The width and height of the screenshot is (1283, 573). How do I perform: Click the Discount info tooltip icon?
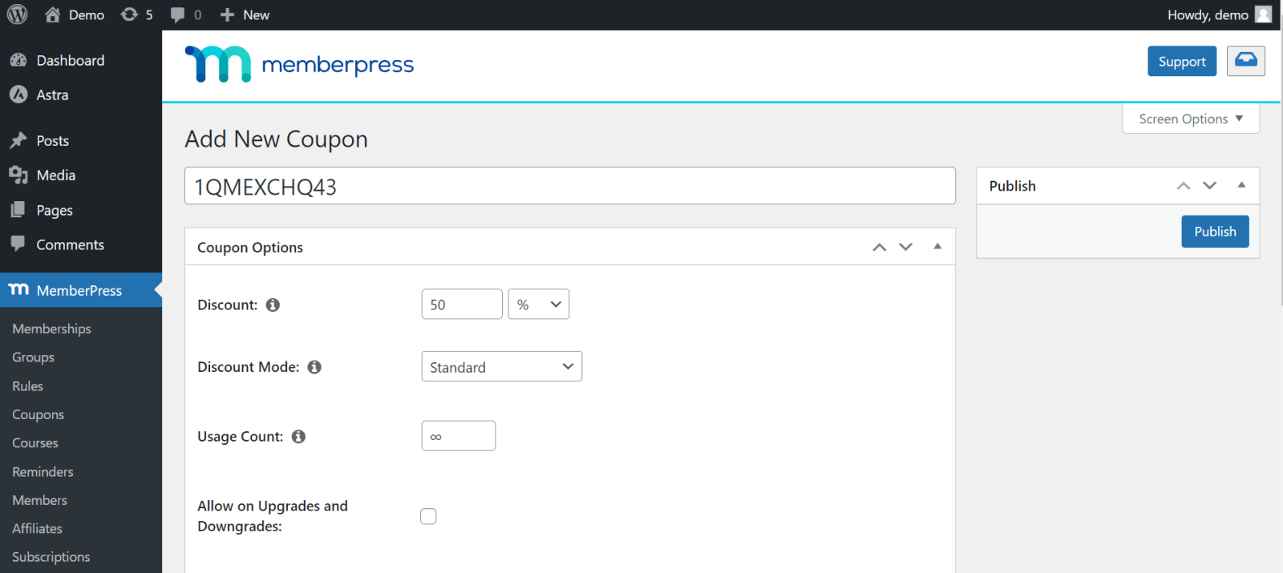coord(272,305)
